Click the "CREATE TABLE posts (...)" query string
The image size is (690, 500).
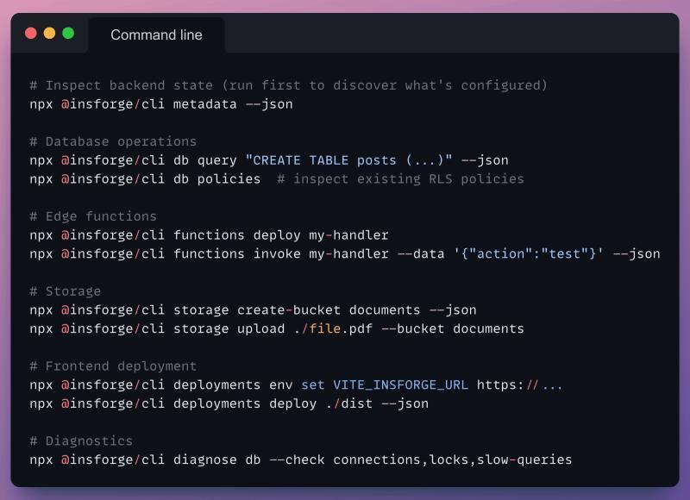[348, 160]
